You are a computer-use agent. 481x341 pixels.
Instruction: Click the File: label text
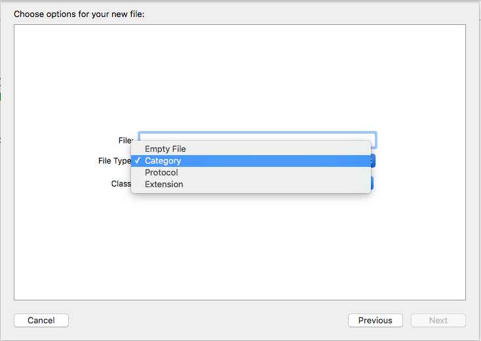126,140
